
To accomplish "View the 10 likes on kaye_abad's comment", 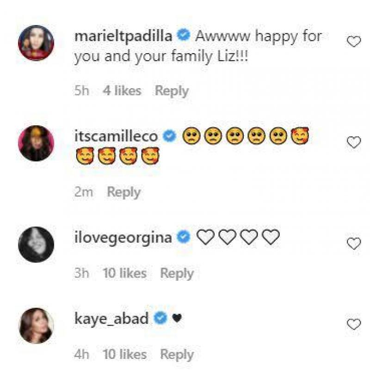I will pyautogui.click(x=125, y=355).
